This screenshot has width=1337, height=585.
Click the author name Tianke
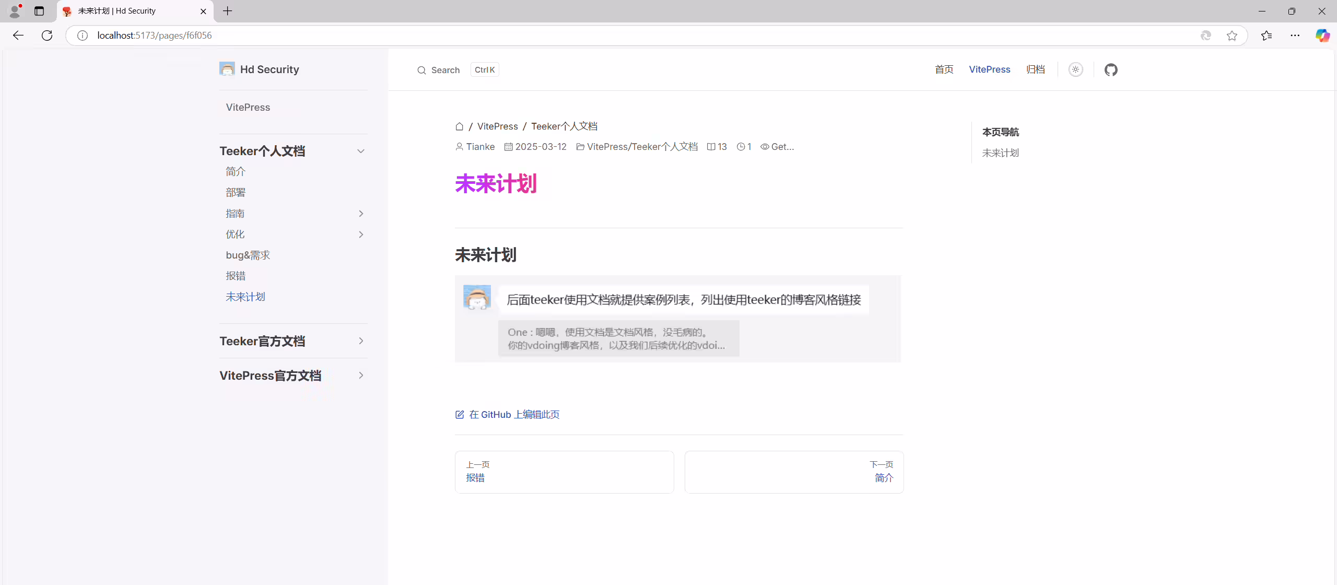480,147
